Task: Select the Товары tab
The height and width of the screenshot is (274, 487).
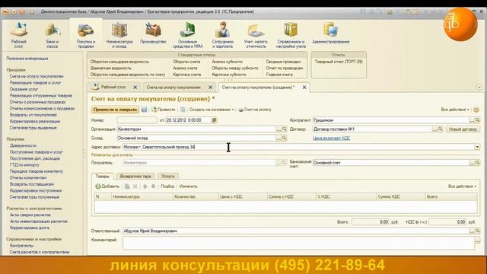Action: point(103,176)
